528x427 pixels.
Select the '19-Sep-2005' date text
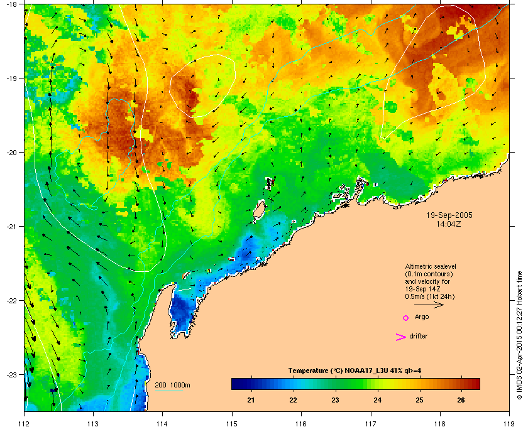click(x=449, y=215)
